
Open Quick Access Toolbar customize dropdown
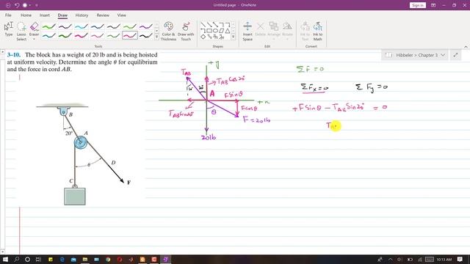[x=37, y=5]
